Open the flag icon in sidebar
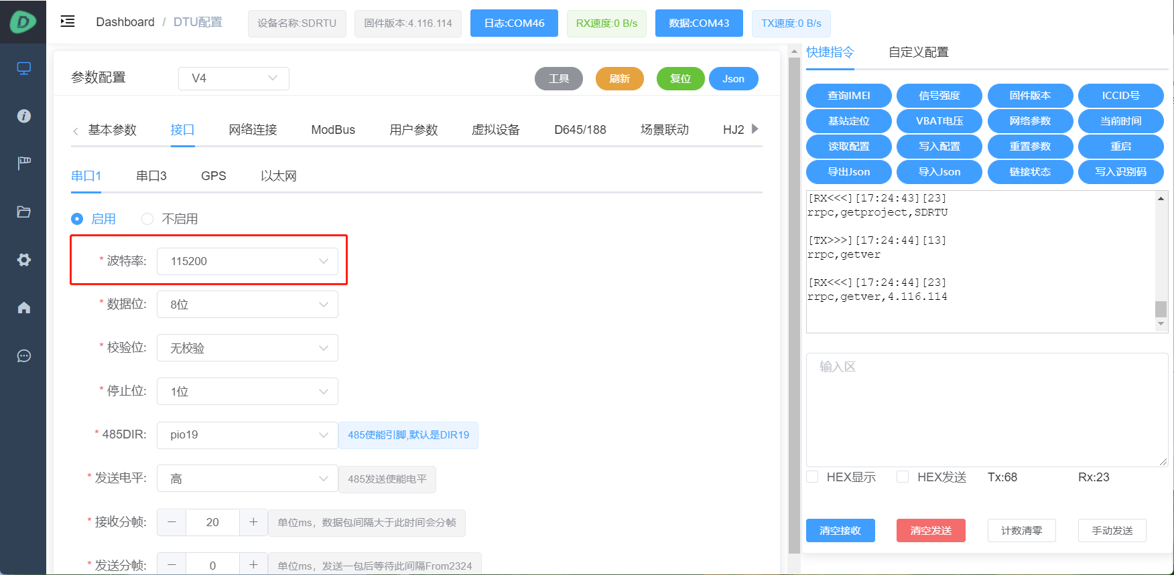Image resolution: width=1174 pixels, height=575 pixels. [24, 163]
